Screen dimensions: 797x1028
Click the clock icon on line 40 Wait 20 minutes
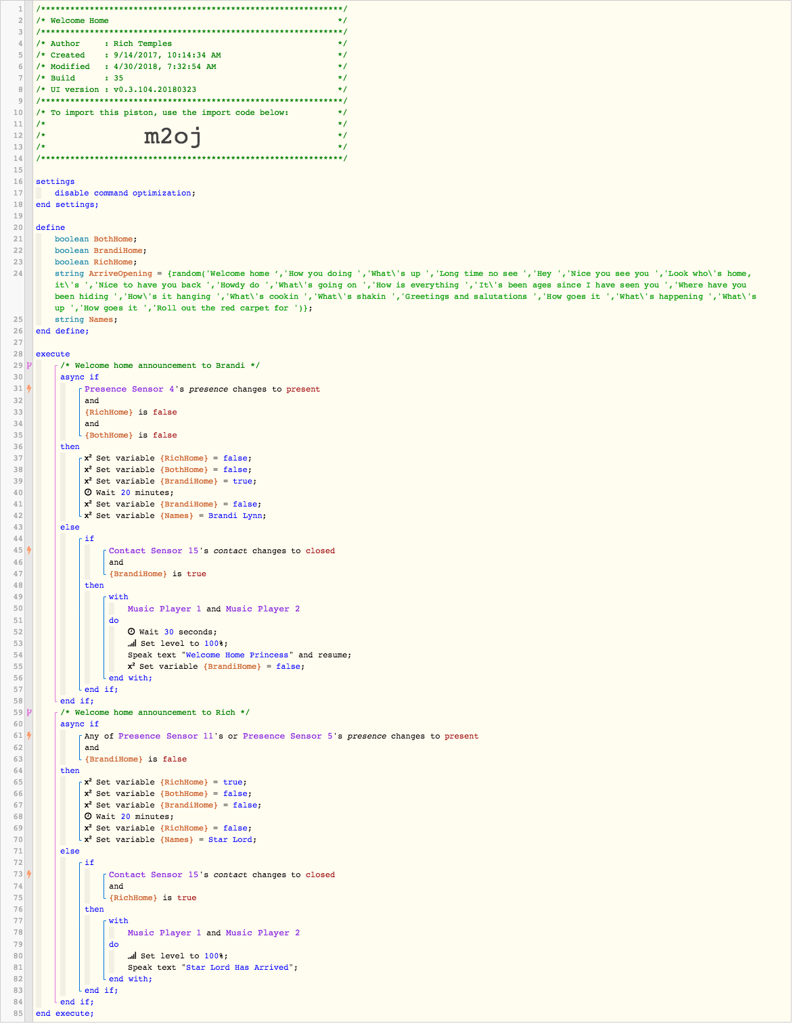click(88, 492)
